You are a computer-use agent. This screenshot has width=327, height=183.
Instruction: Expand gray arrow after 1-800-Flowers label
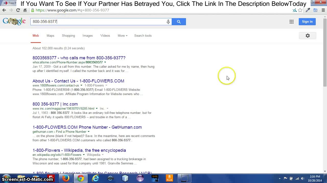point(106,85)
